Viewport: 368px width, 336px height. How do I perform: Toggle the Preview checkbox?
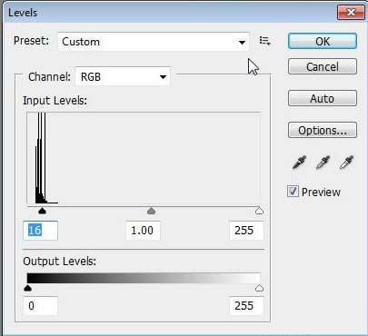293,192
